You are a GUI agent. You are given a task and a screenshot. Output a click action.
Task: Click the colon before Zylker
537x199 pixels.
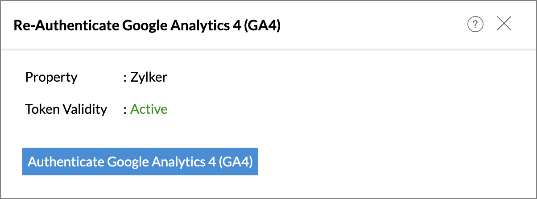point(125,78)
